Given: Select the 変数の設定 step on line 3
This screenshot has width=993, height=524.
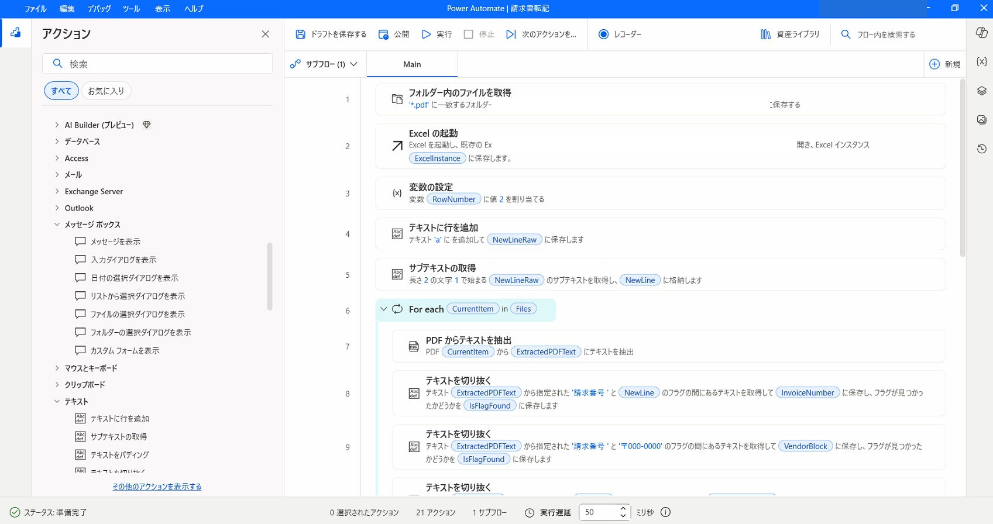Looking at the screenshot, I should [660, 193].
